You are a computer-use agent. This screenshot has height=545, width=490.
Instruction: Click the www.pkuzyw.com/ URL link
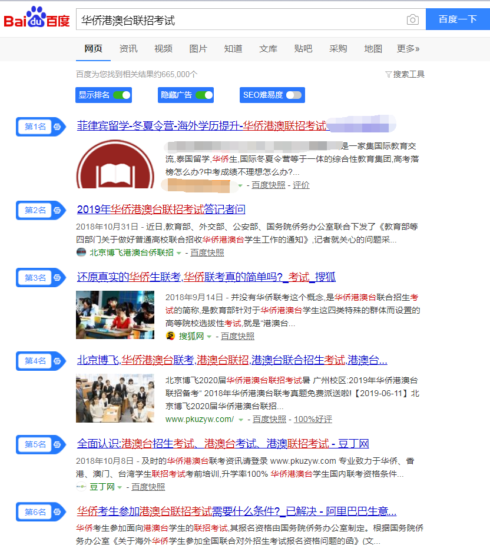(200, 420)
